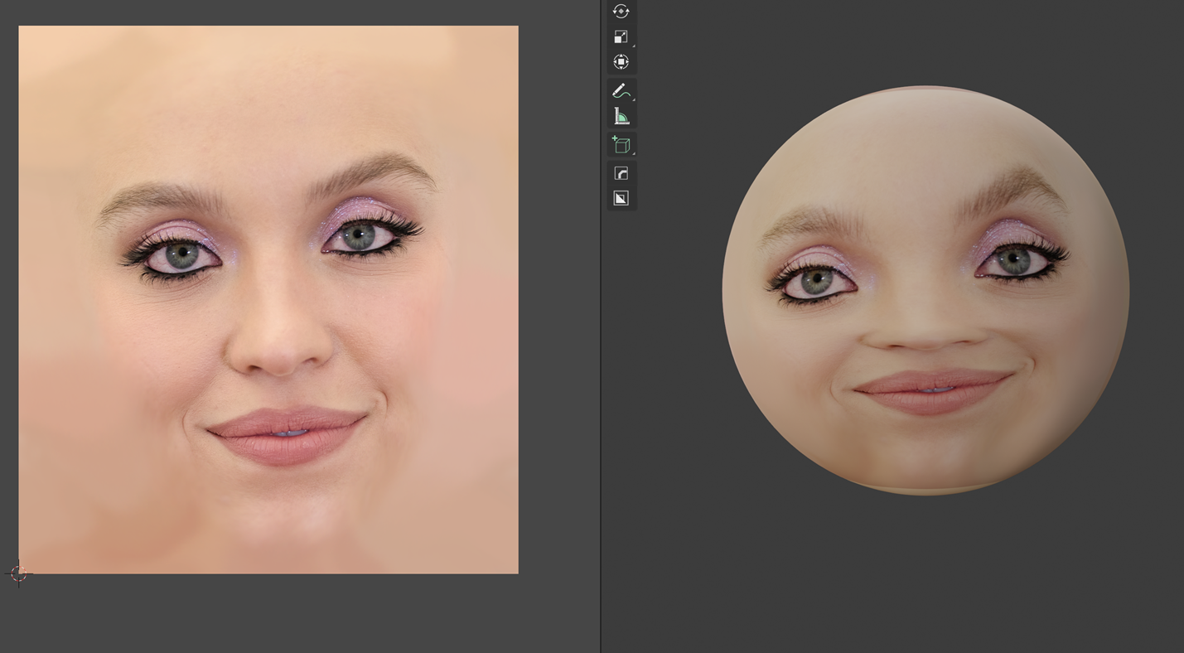1184x653 pixels.
Task: Pick the Add Cube tool
Action: click(621, 145)
